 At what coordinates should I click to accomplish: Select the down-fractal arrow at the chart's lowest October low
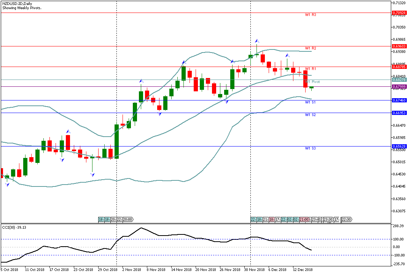tap(7, 185)
